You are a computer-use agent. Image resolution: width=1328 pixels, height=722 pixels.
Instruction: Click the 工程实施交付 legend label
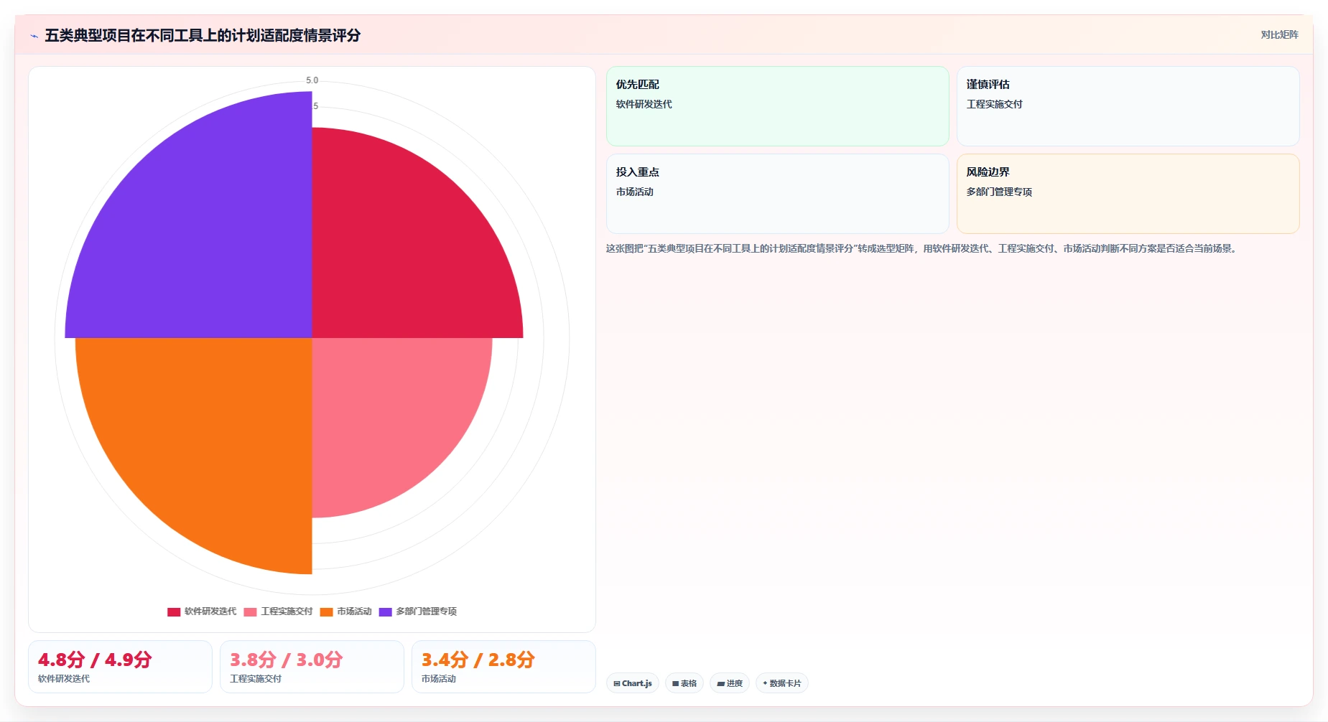coord(287,611)
